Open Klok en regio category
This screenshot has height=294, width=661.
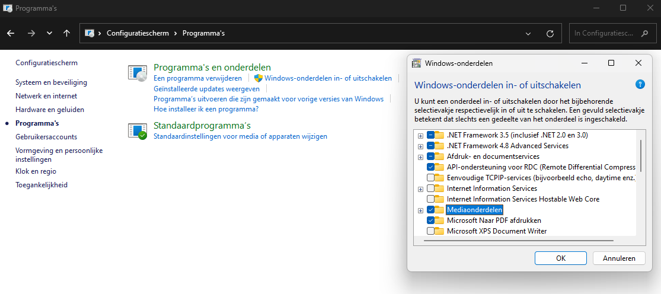point(36,171)
